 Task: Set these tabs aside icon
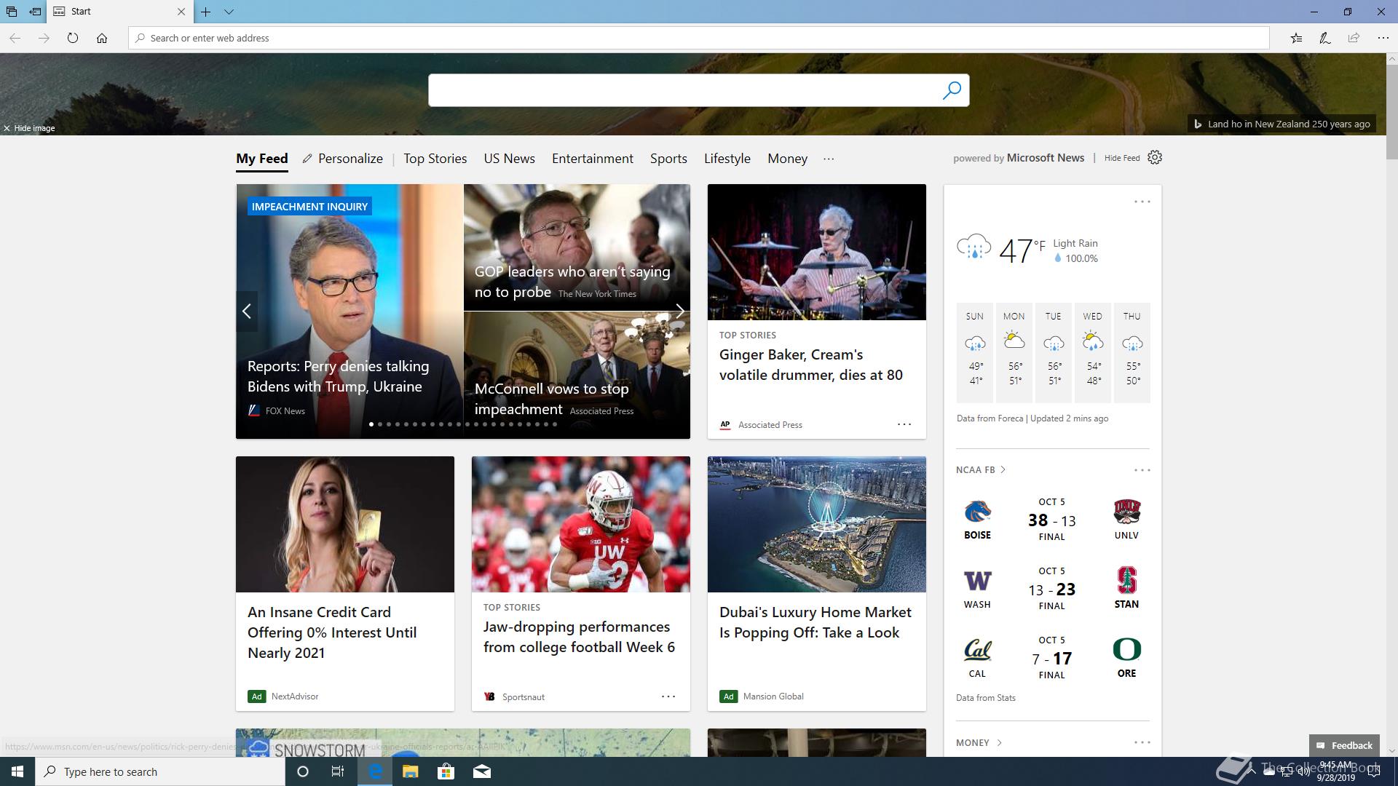(35, 12)
